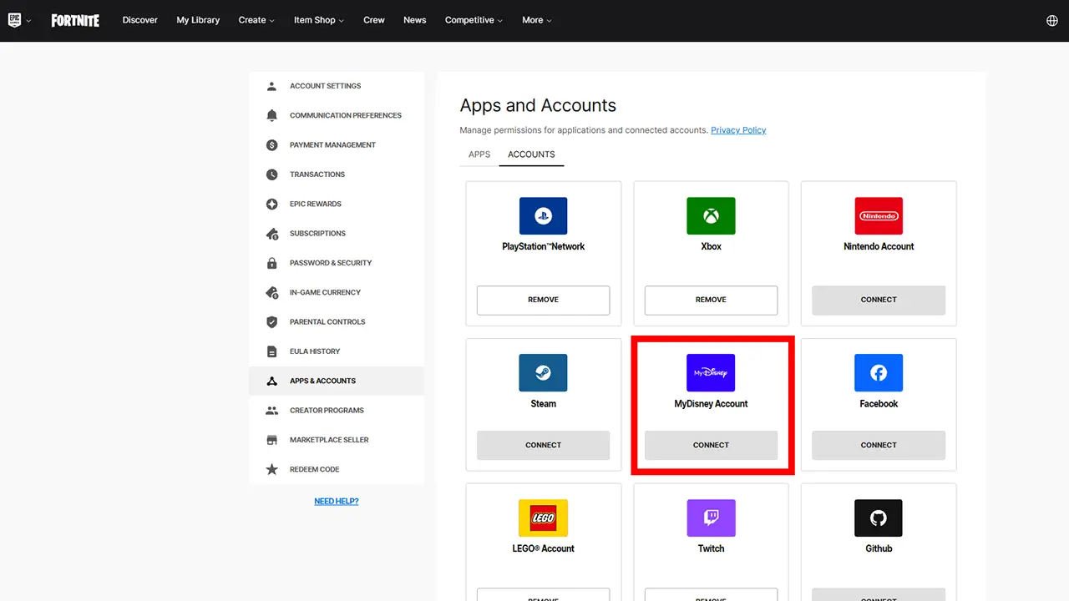1069x601 pixels.
Task: Click the NEED HELP? link
Action: pyautogui.click(x=337, y=501)
